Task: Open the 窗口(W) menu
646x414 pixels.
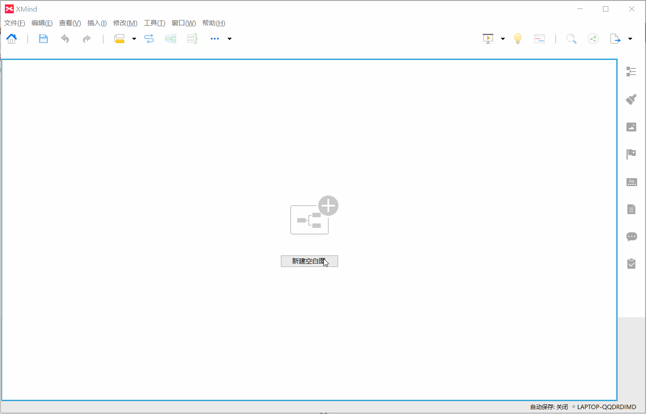Action: (184, 23)
